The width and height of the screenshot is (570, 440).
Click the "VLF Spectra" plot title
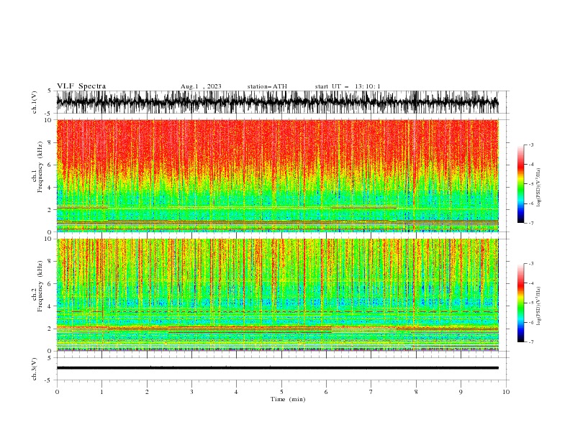coord(81,86)
